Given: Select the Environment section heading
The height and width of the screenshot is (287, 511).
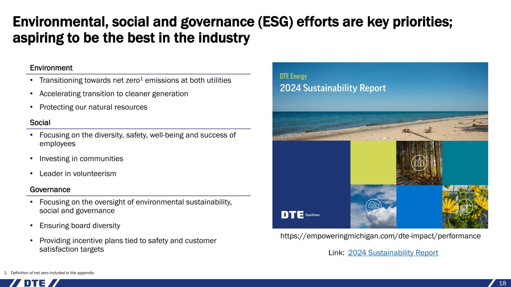Looking at the screenshot, I should click(x=51, y=68).
